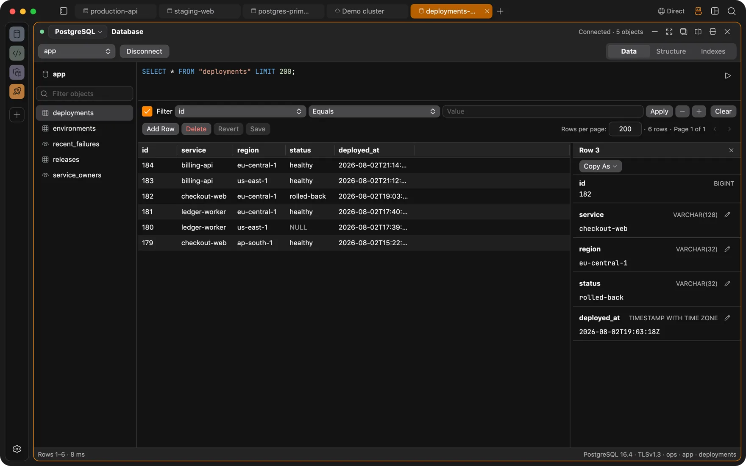This screenshot has height=466, width=746.
Task: Edit the deployed_at field pencil icon
Action: point(727,318)
